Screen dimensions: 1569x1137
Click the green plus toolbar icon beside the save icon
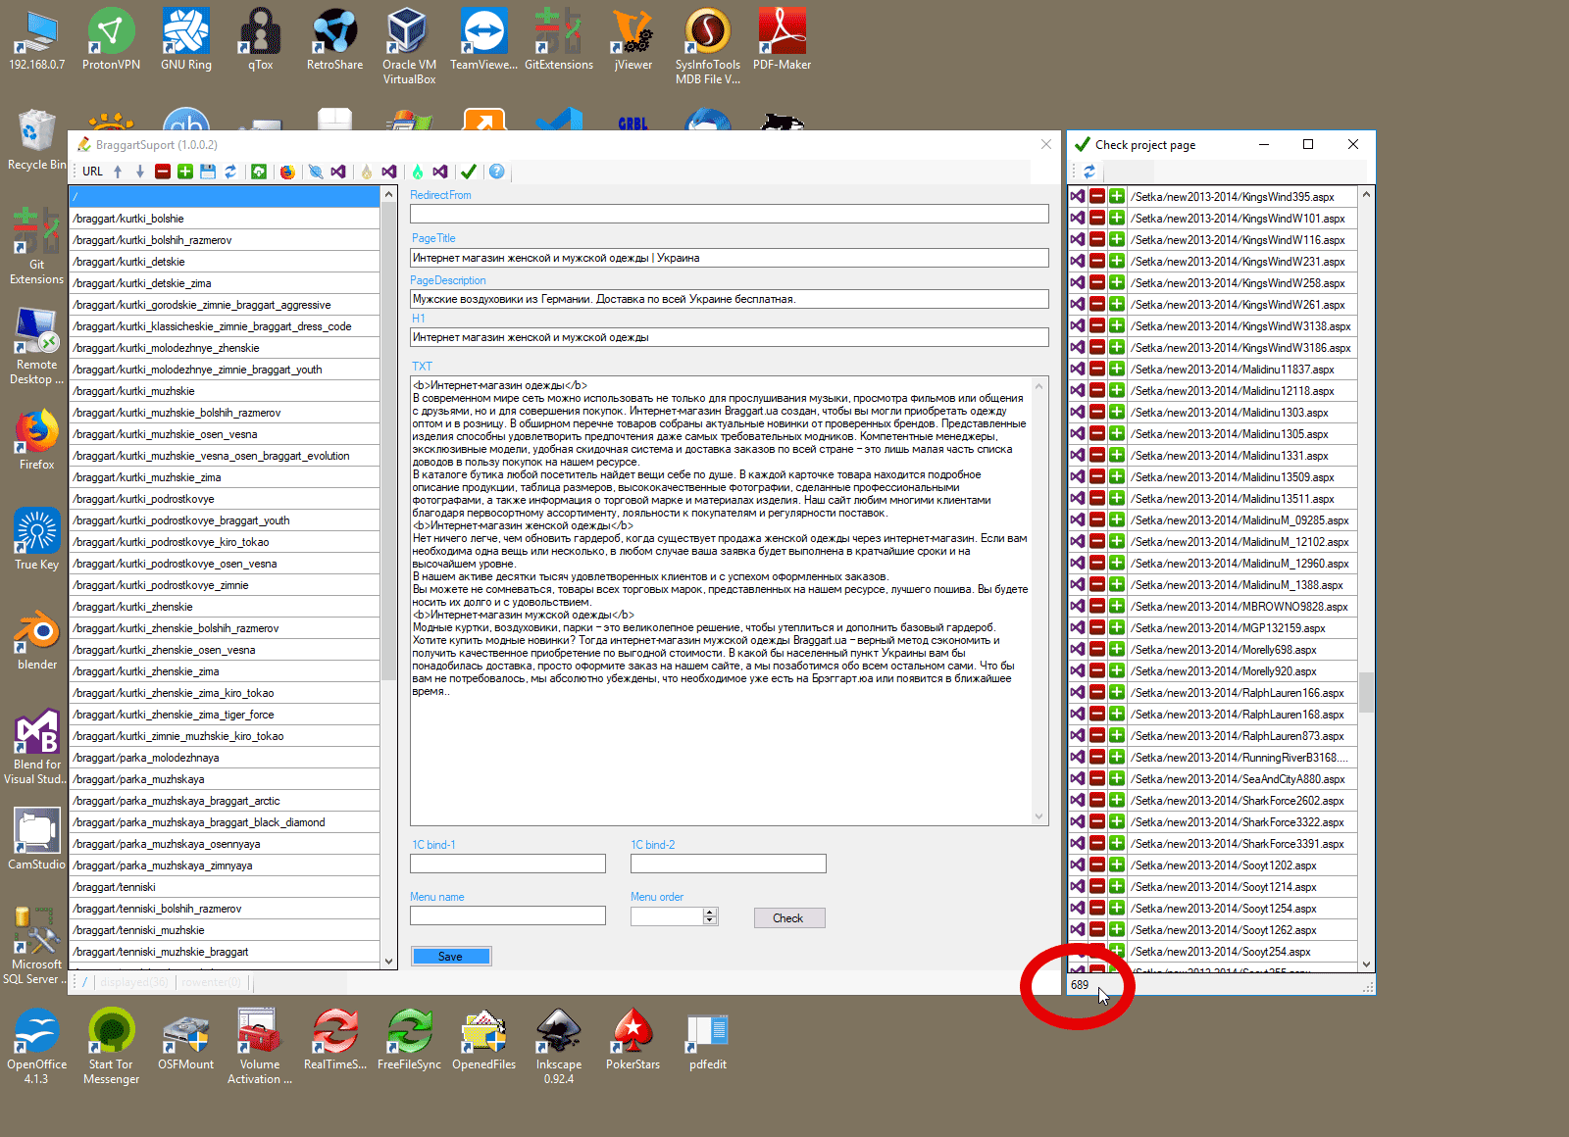(x=185, y=172)
